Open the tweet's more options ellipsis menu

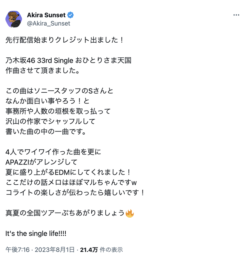tap(236, 14)
